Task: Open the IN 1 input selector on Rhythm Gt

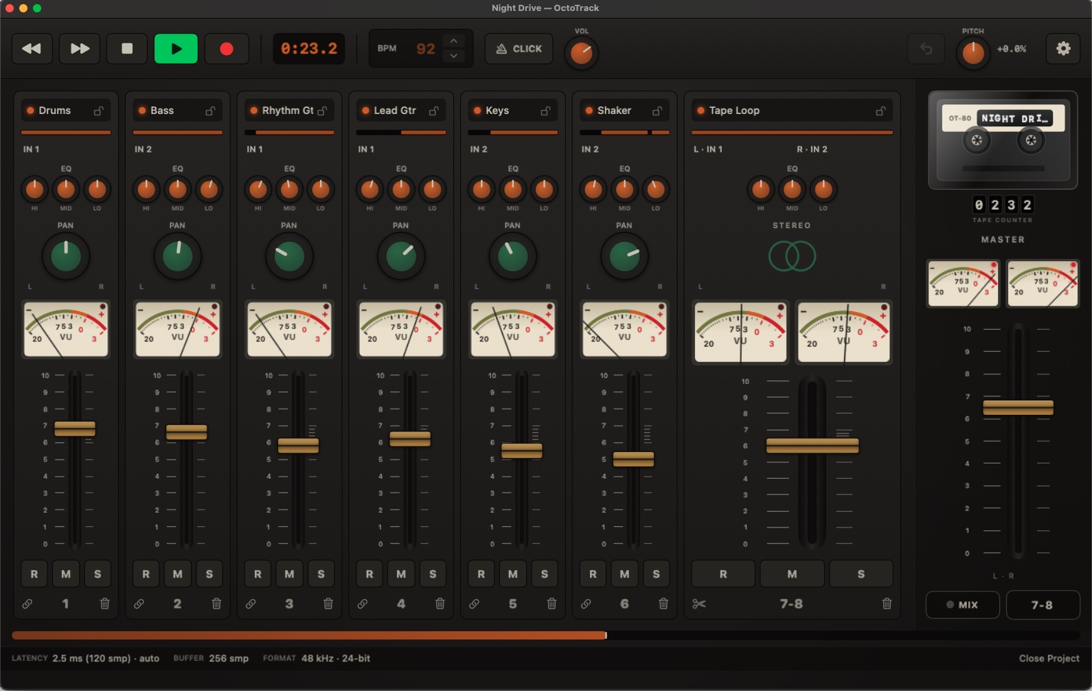Action: pos(254,149)
